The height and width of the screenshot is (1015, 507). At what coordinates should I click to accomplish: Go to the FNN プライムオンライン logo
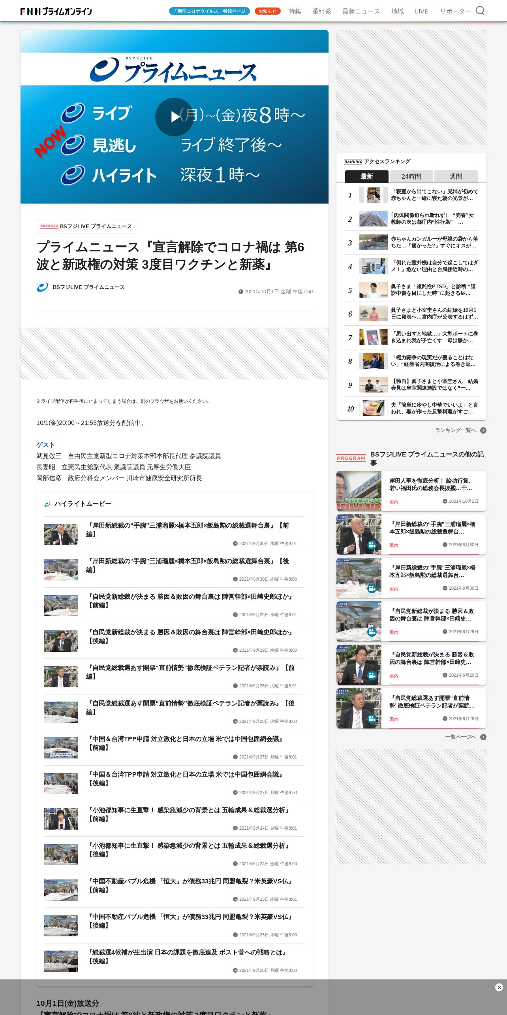tap(56, 11)
